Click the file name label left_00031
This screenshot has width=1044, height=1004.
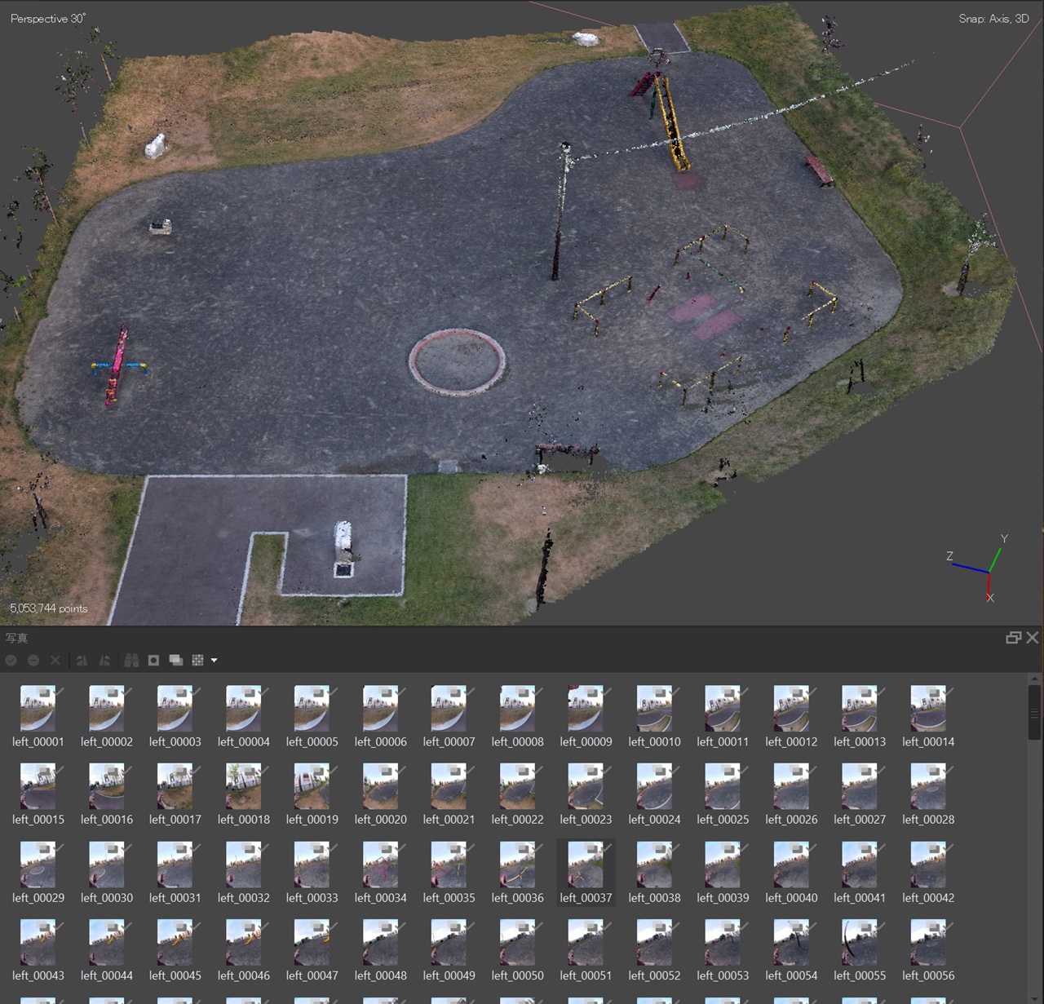175,897
